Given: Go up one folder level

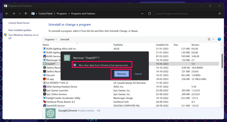Looking at the screenshot, I should [26, 13].
